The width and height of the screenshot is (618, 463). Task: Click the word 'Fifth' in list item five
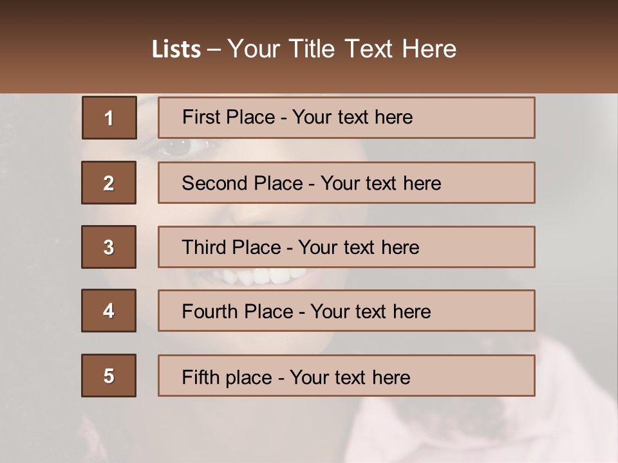pos(201,377)
